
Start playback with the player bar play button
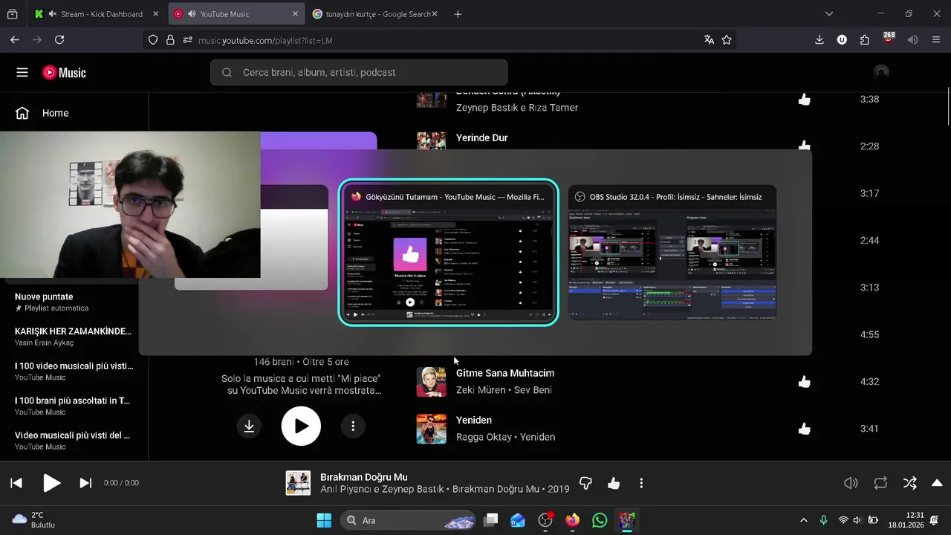(51, 483)
